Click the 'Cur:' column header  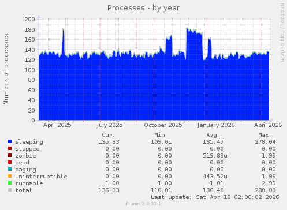[108, 135]
